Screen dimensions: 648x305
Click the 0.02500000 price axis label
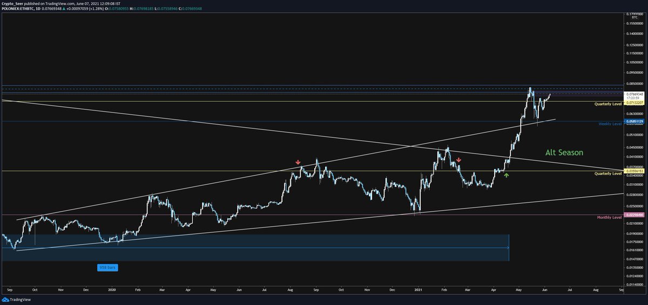(x=634, y=206)
